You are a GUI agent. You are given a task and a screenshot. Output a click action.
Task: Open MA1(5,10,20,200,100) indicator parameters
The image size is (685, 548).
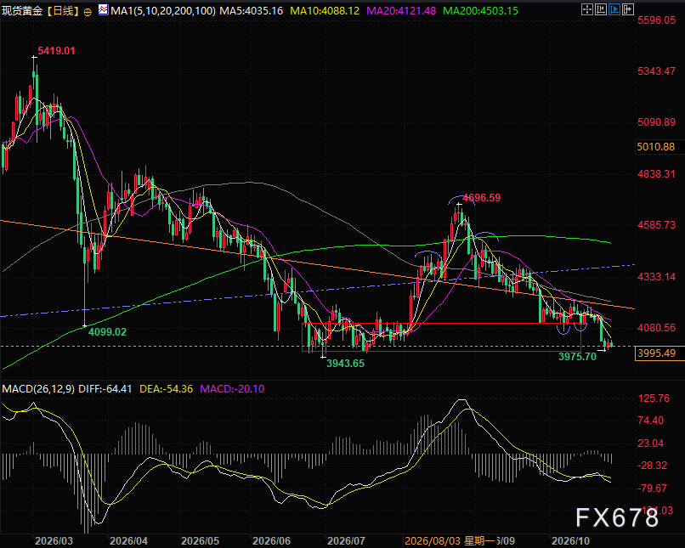(162, 10)
